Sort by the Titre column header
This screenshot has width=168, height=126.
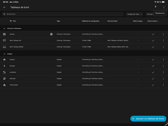[x=14, y=21]
